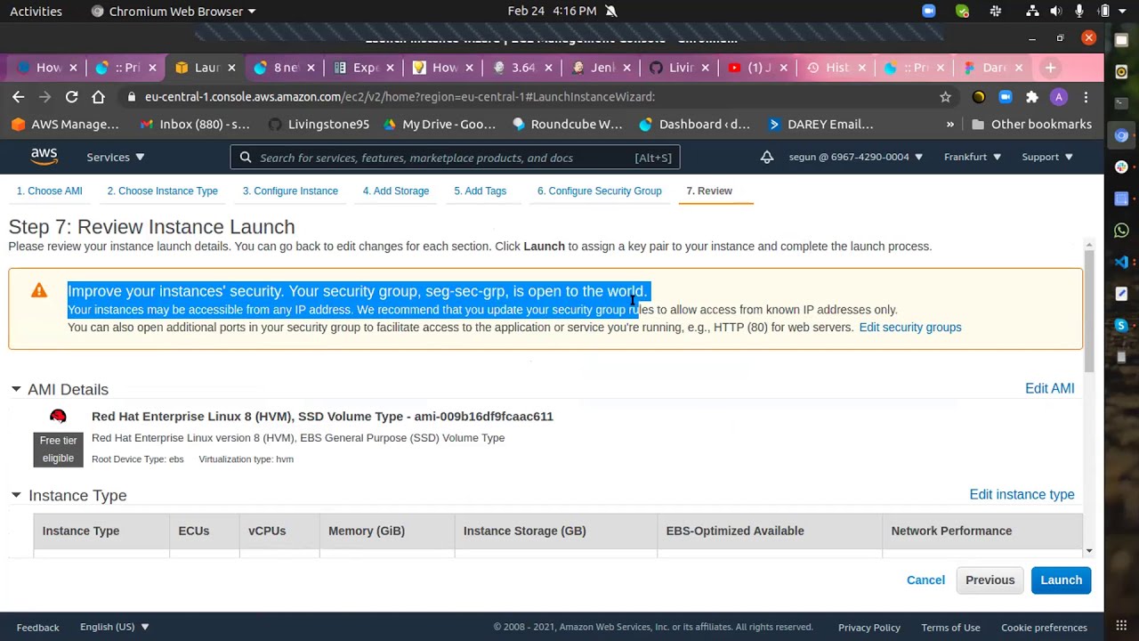
Task: Open a new tab with the plus button
Action: (1050, 68)
